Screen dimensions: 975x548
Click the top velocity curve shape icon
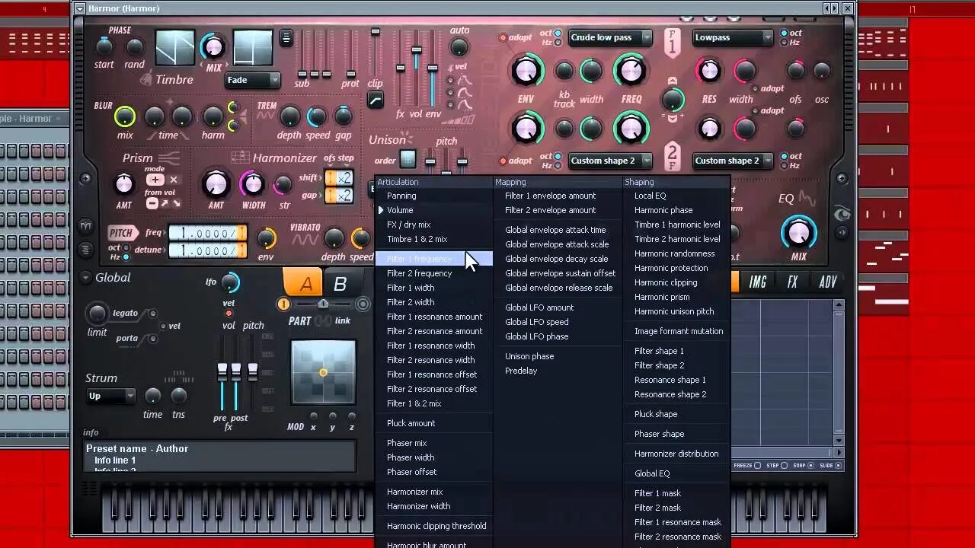[464, 79]
